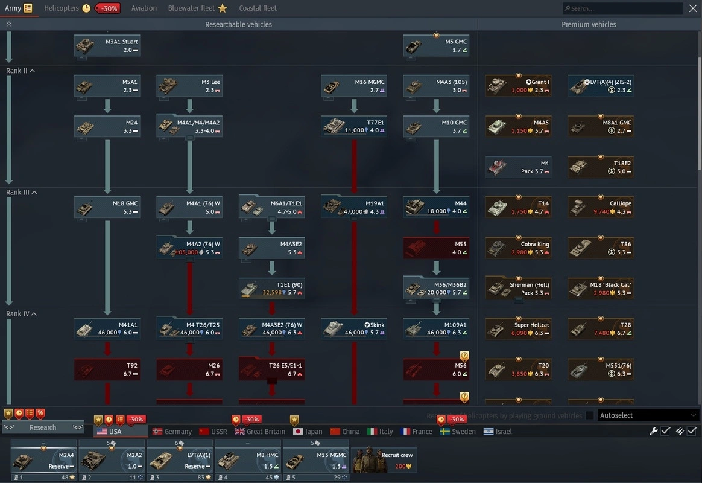Click the Skink vehicle icon

coord(354,328)
